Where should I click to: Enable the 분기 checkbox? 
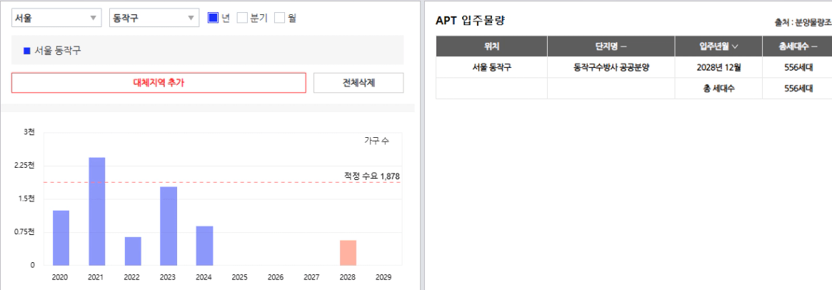[242, 18]
